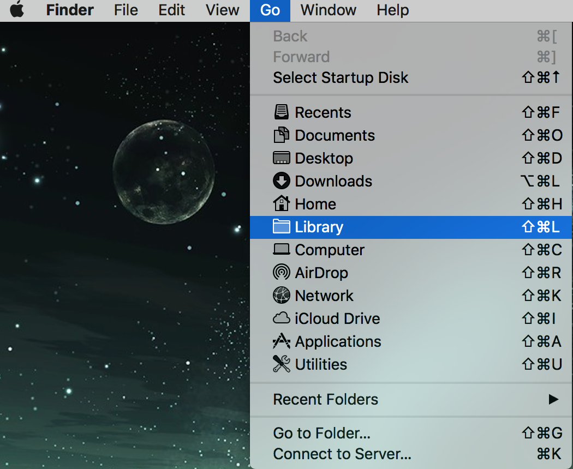Open AirDrop from the Go menu

pyautogui.click(x=411, y=273)
